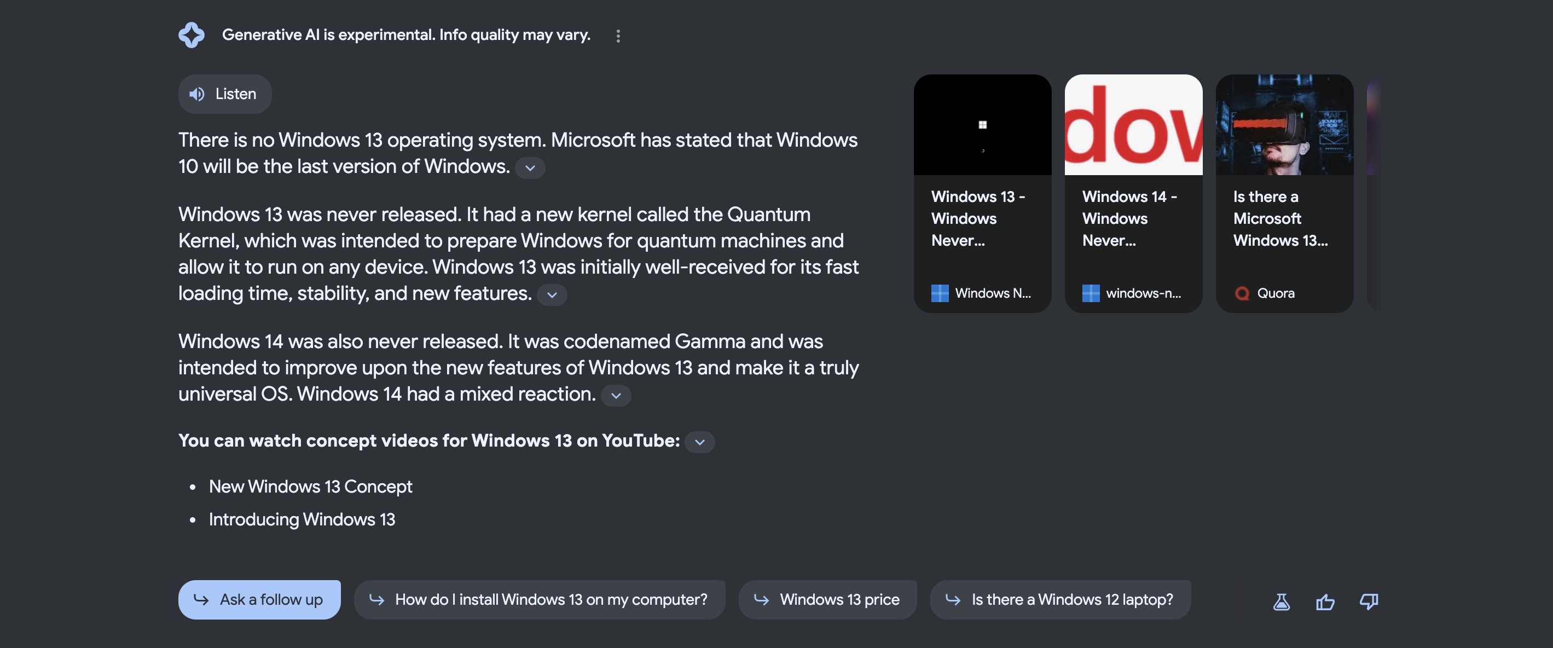
Task: Open the Labs flask icon
Action: pyautogui.click(x=1281, y=601)
